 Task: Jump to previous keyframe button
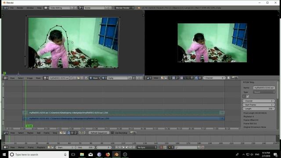coord(120,147)
